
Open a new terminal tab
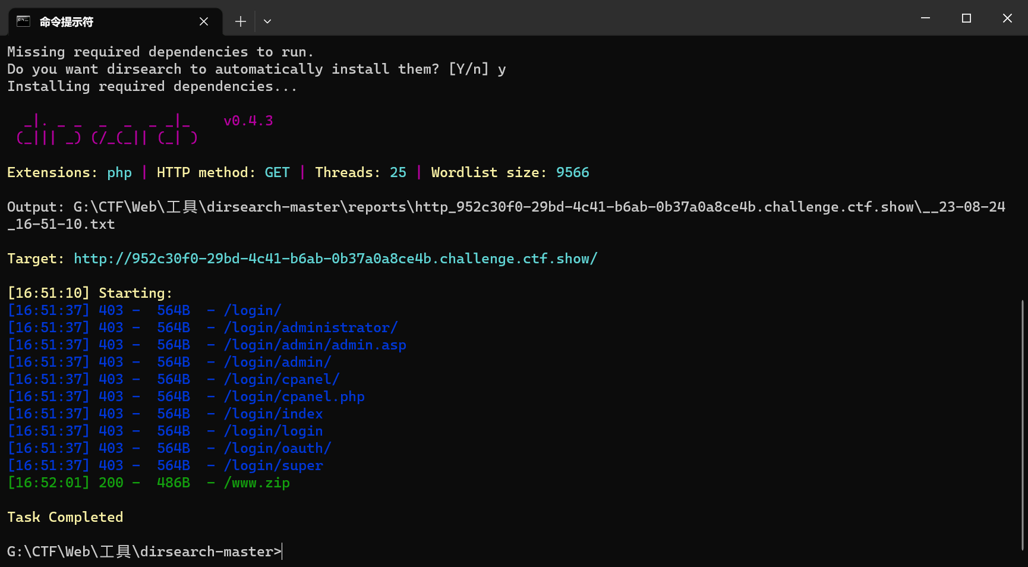click(x=240, y=21)
